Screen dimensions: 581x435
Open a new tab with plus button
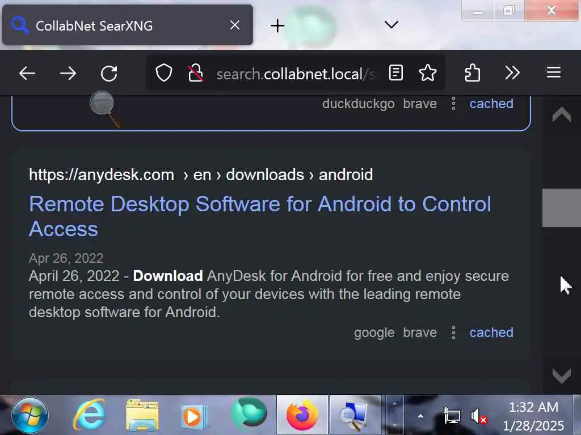[277, 26]
